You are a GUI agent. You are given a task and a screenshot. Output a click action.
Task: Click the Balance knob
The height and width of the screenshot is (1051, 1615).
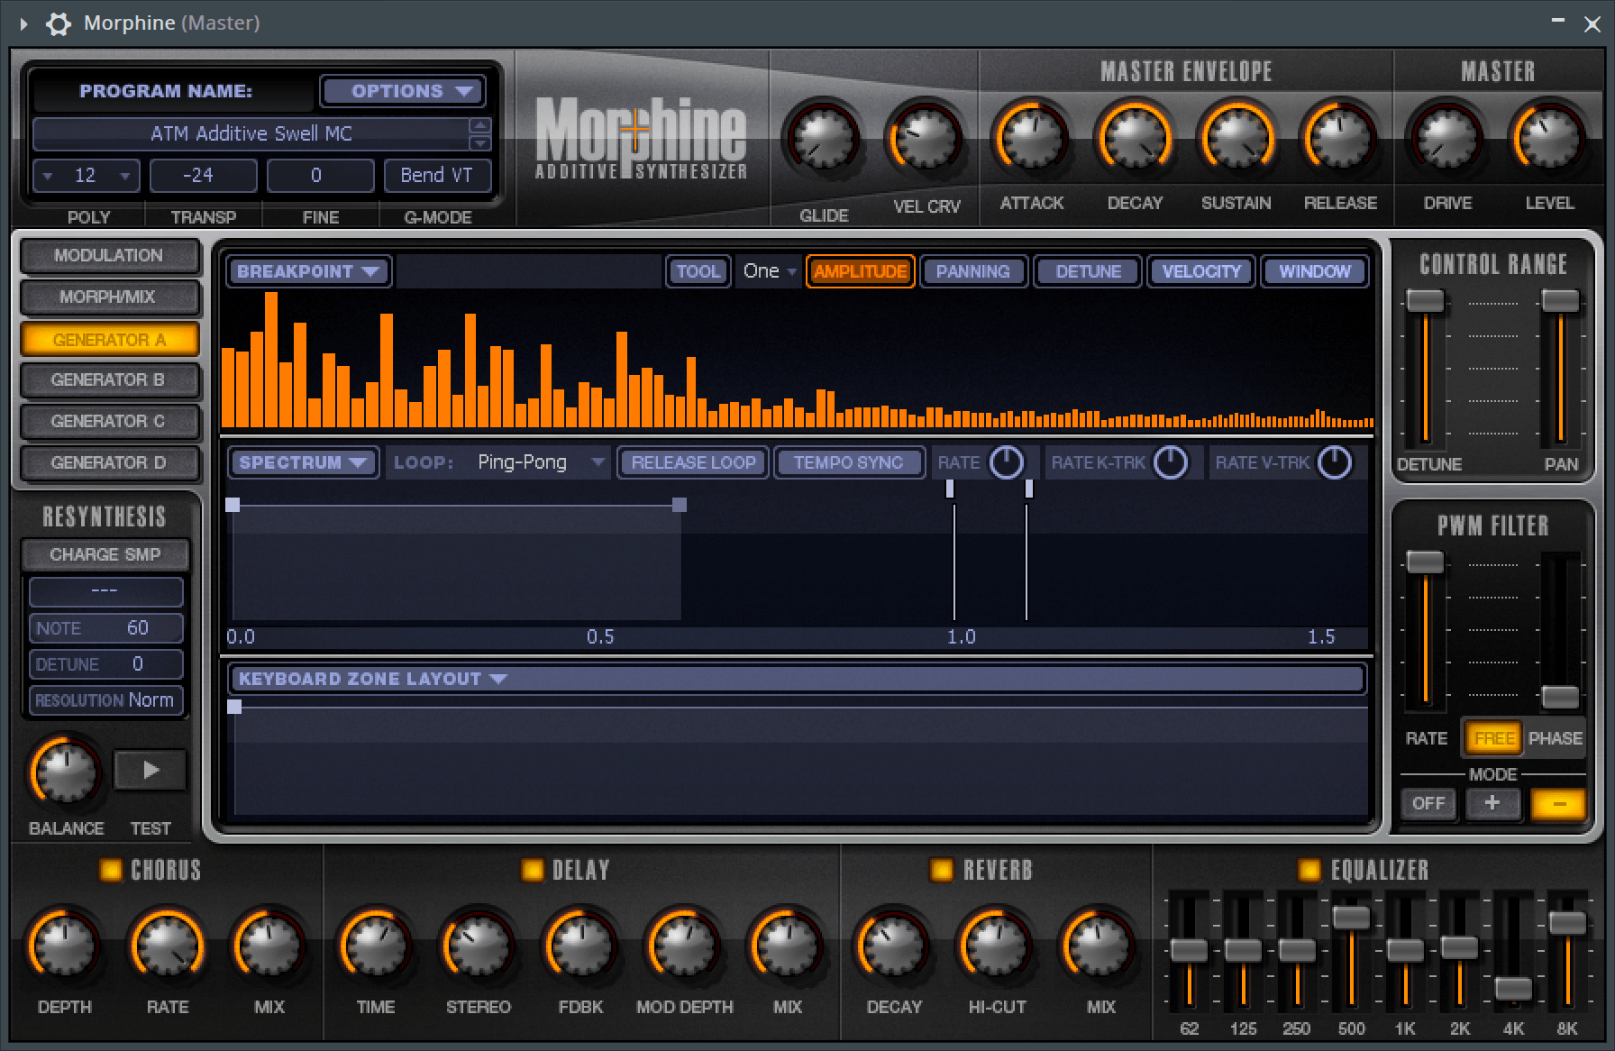(66, 772)
